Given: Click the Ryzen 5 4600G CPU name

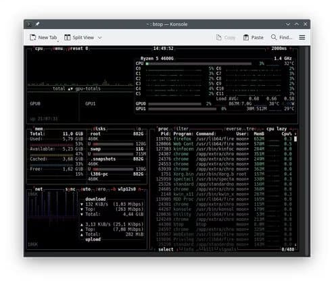Looking at the screenshot, I should pyautogui.click(x=157, y=59).
